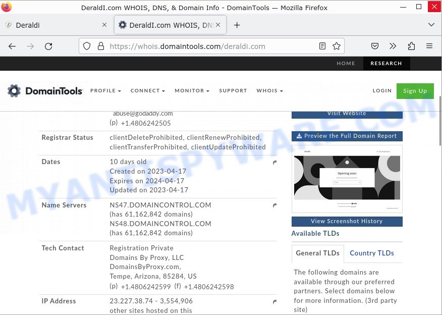Show more tools chevron in toolbar

pos(393,46)
